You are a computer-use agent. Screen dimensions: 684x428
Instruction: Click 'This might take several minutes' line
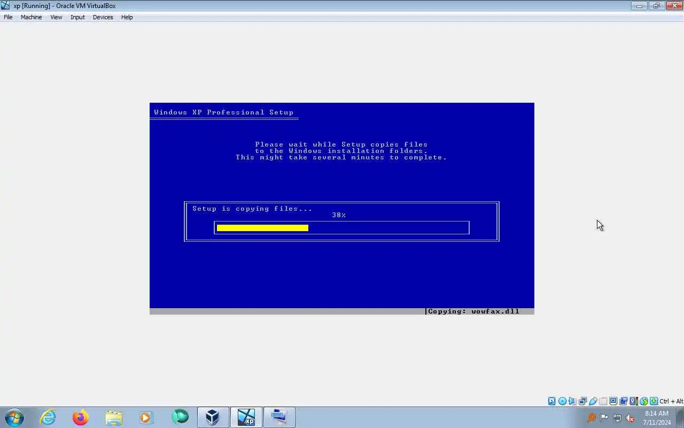click(341, 157)
